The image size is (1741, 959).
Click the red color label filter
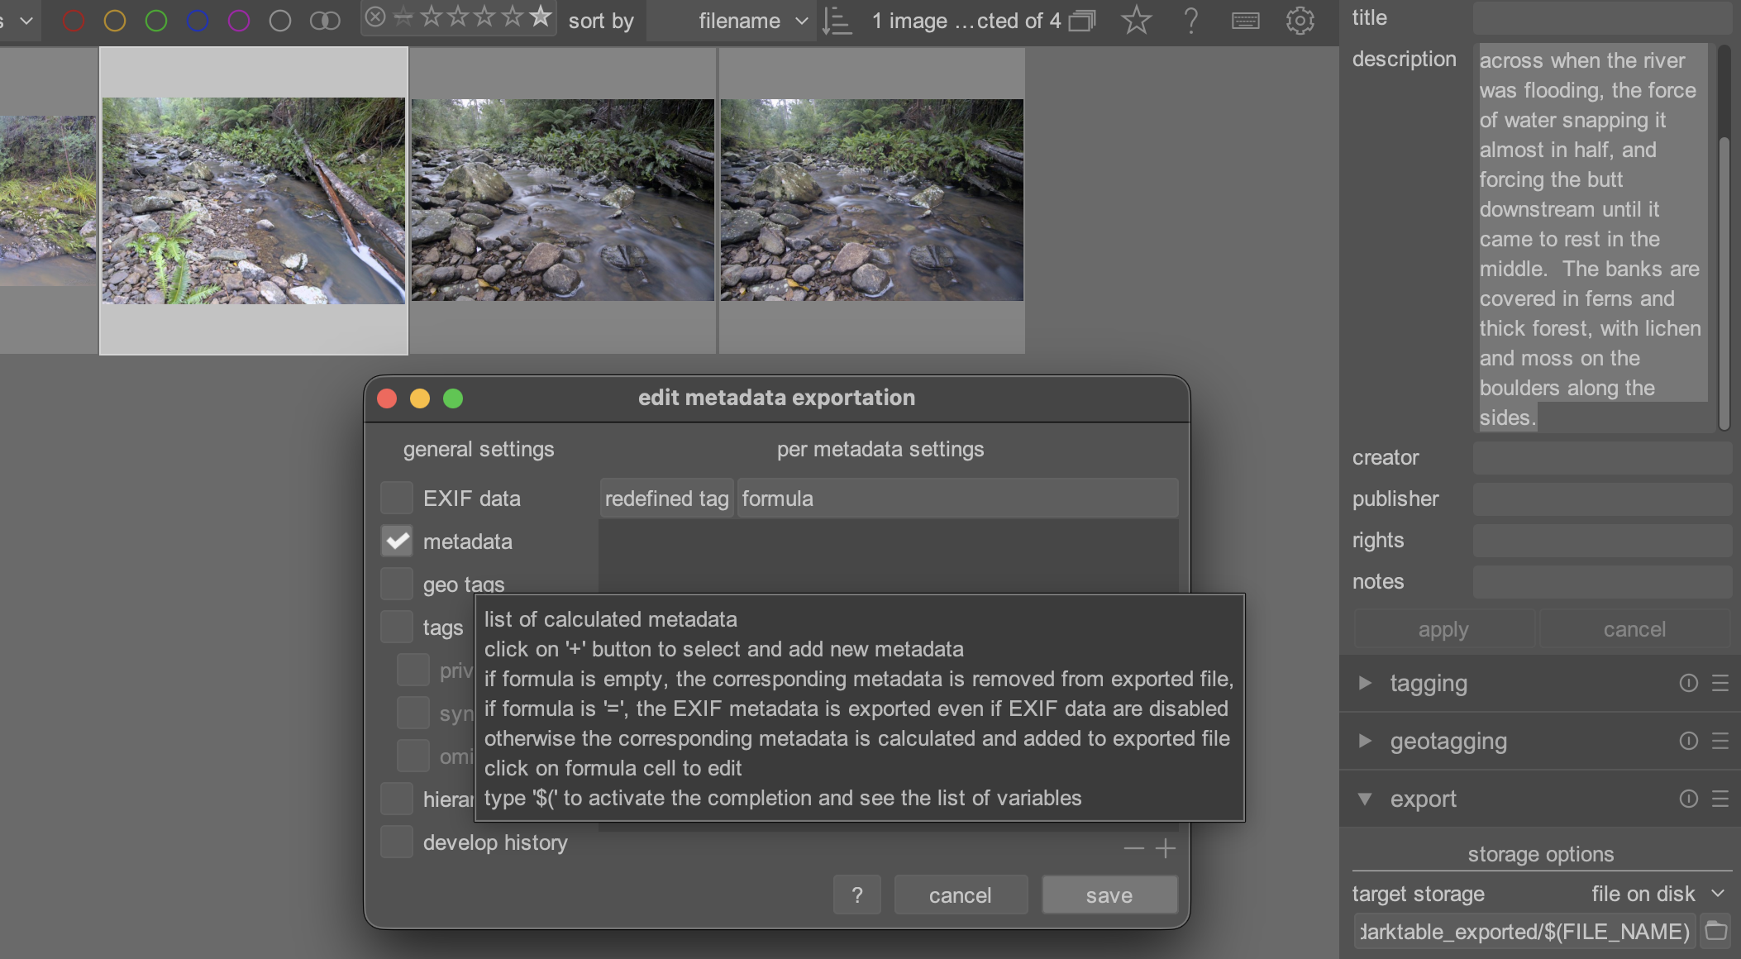[x=74, y=21]
